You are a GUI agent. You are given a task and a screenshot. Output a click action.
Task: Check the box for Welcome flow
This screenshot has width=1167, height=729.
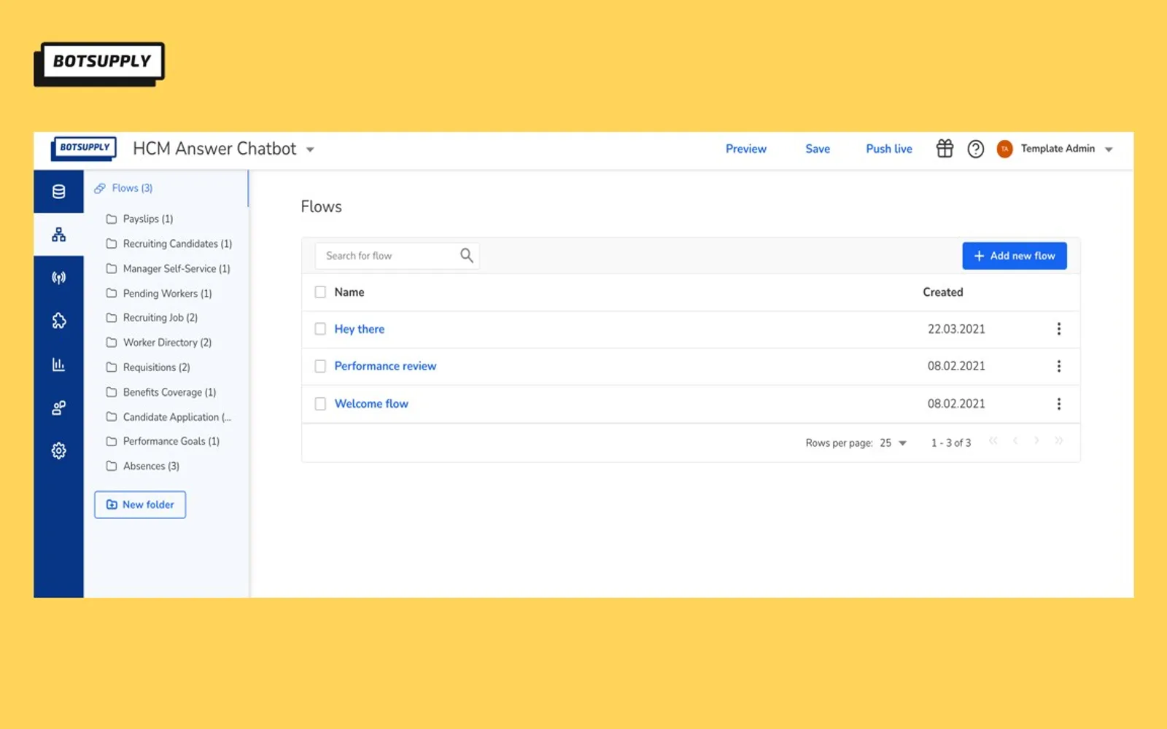(320, 404)
